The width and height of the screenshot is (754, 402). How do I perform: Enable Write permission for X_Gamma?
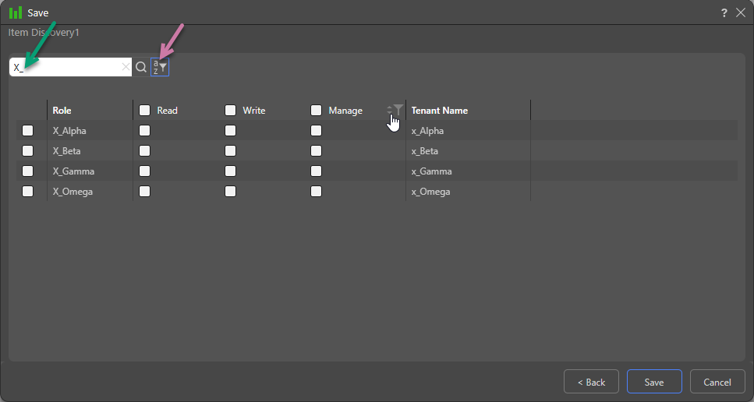(x=230, y=171)
